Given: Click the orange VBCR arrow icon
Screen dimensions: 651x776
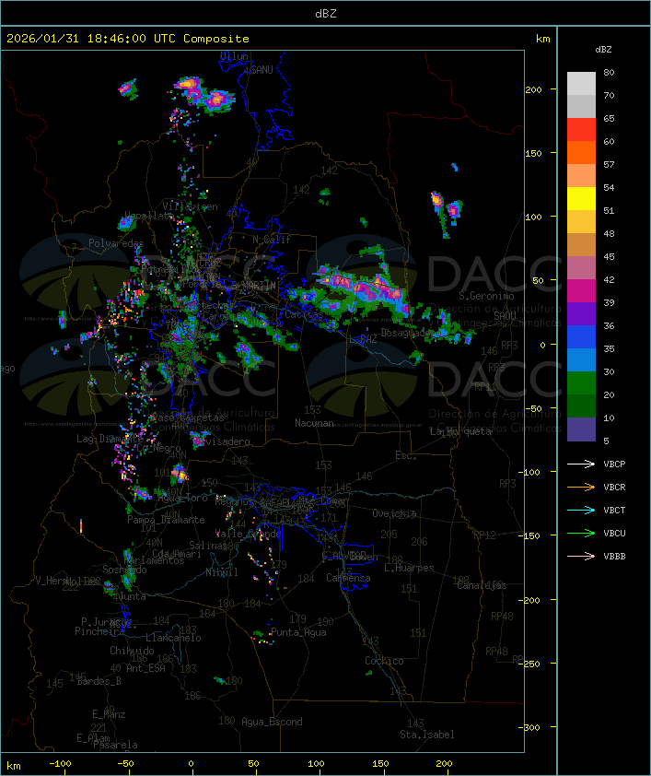Looking at the screenshot, I should pos(582,487).
